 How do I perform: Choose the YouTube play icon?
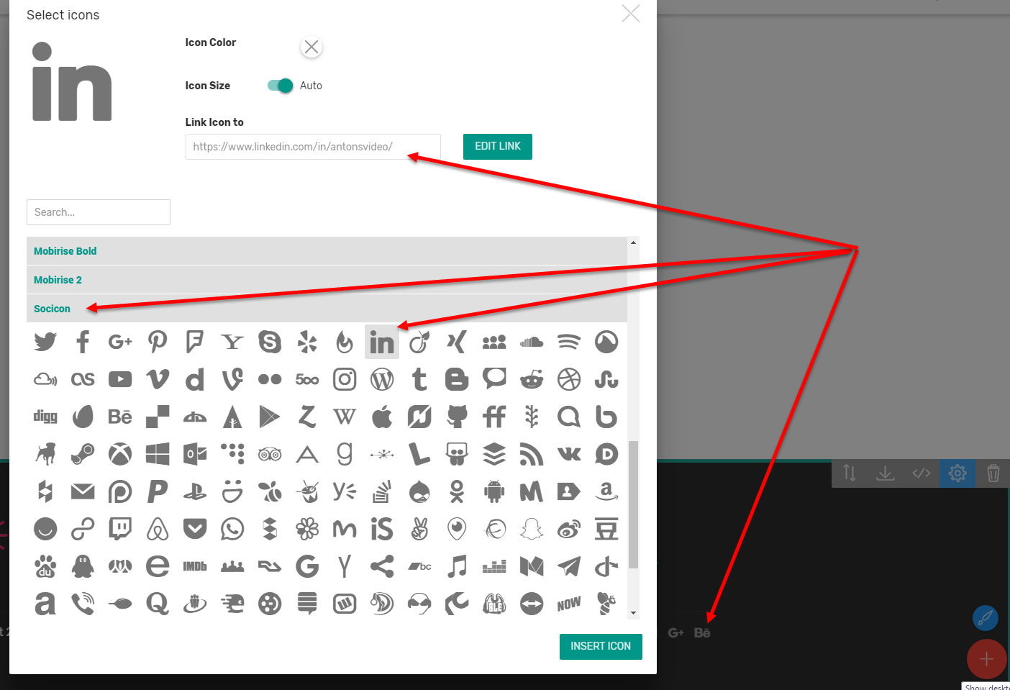[x=120, y=379]
